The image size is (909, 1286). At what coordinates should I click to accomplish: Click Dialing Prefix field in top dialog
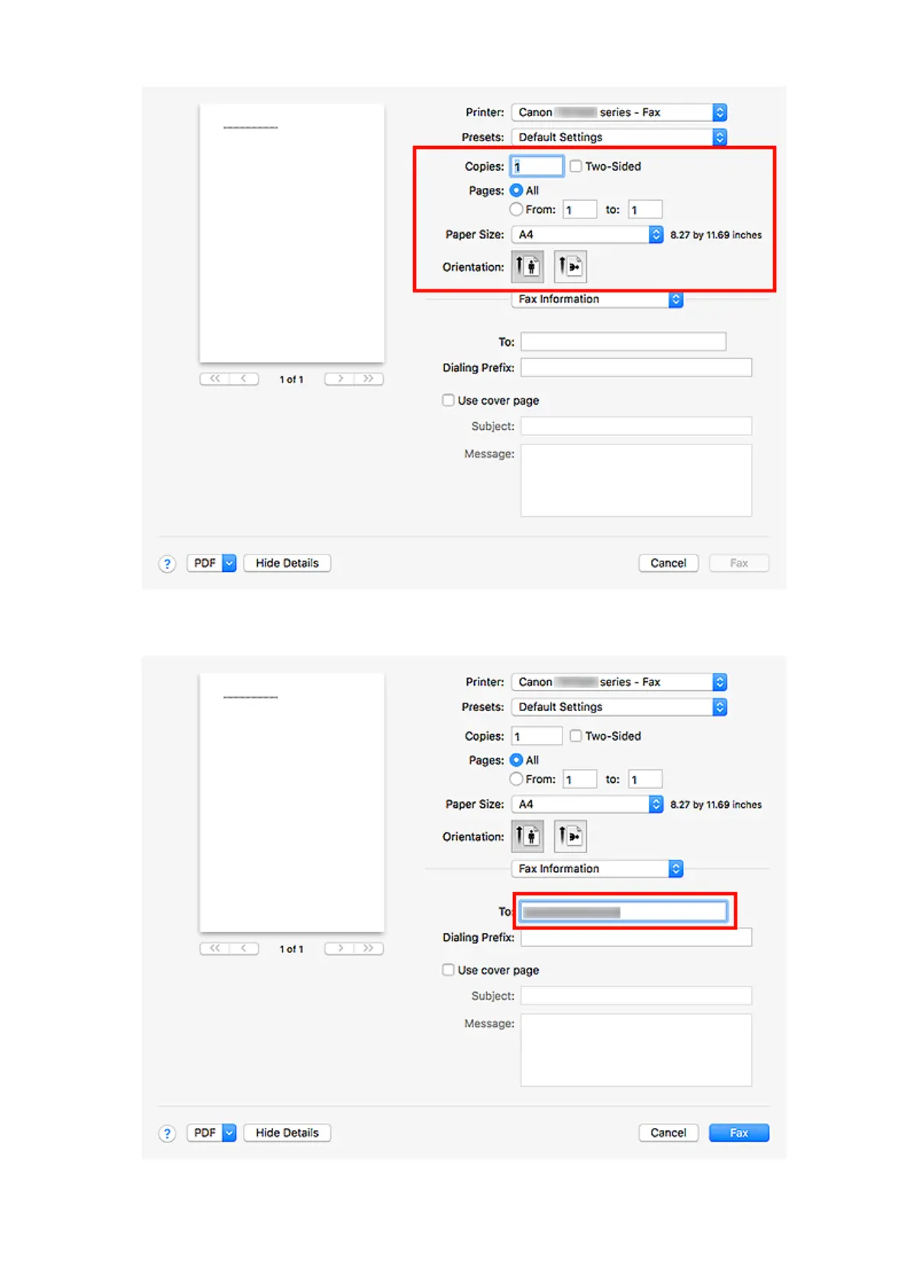coord(637,367)
